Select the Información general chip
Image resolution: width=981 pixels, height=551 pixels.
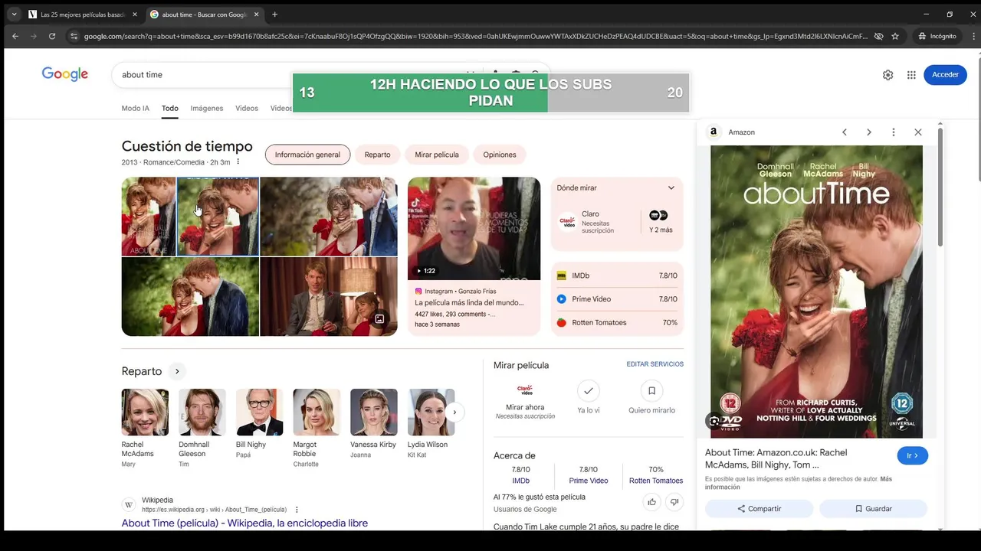pyautogui.click(x=307, y=155)
